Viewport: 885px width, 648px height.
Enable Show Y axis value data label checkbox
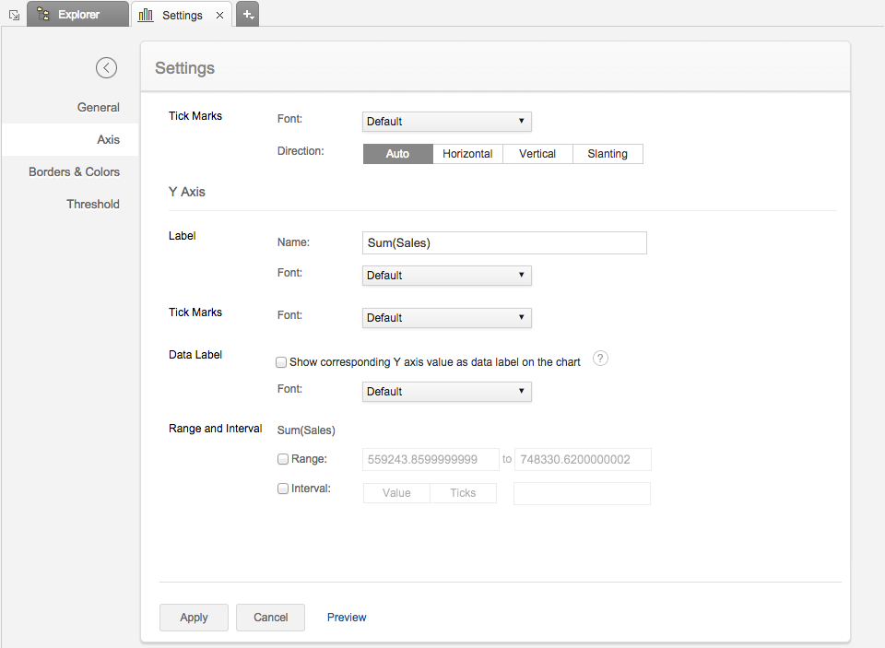tap(282, 362)
